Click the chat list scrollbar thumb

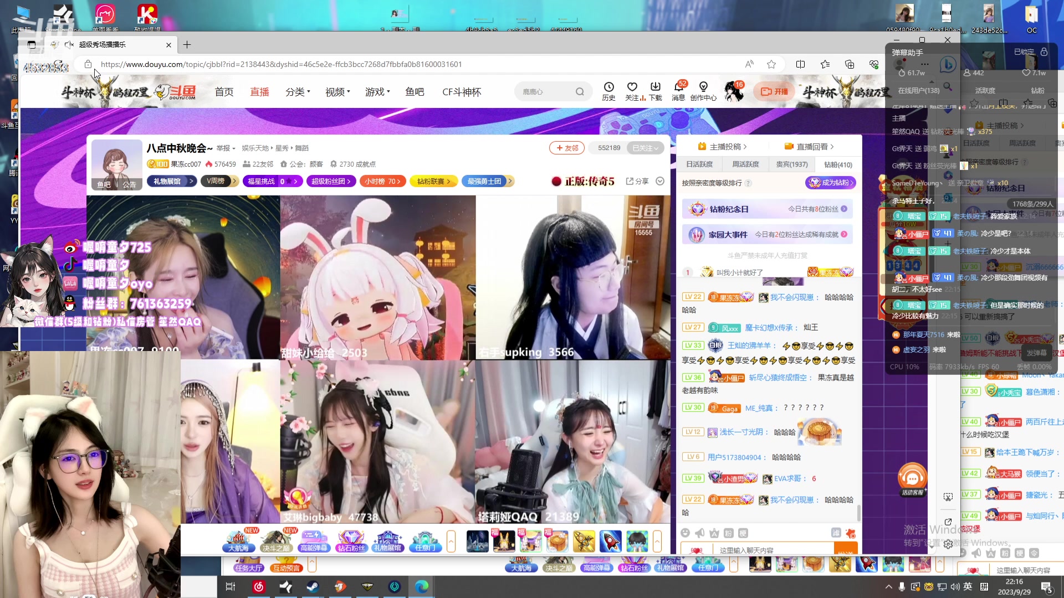[859, 513]
